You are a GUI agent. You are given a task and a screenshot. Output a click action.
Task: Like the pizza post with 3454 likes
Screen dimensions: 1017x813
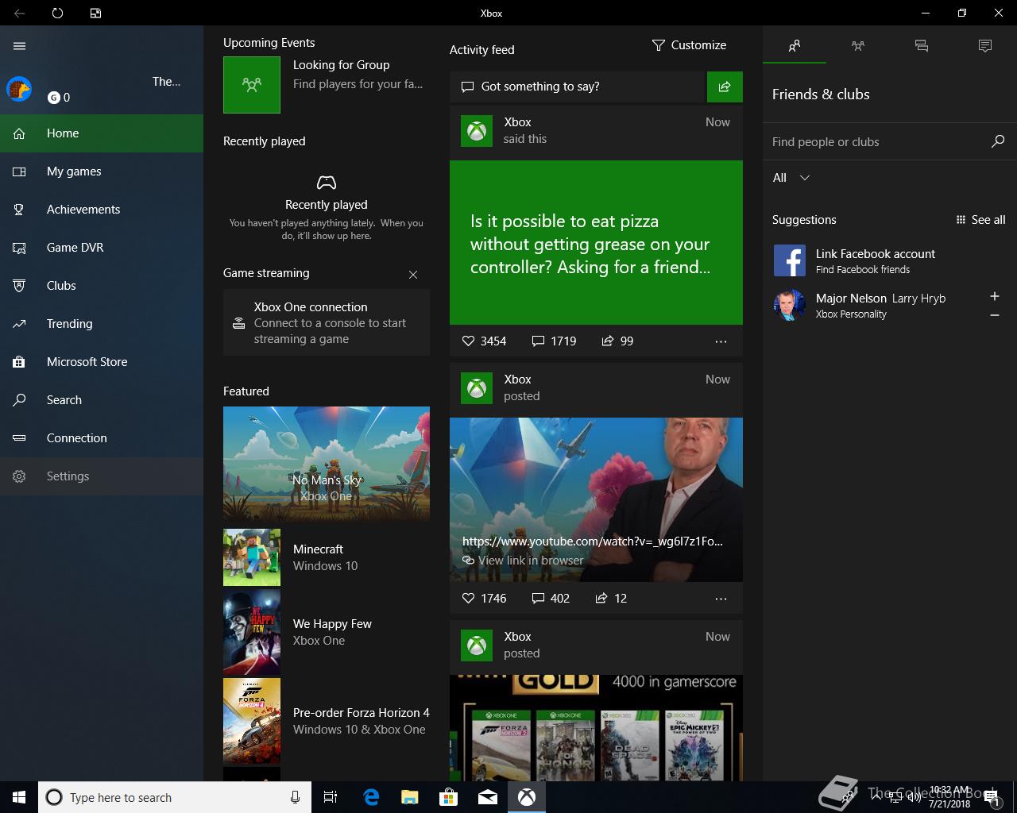484,341
